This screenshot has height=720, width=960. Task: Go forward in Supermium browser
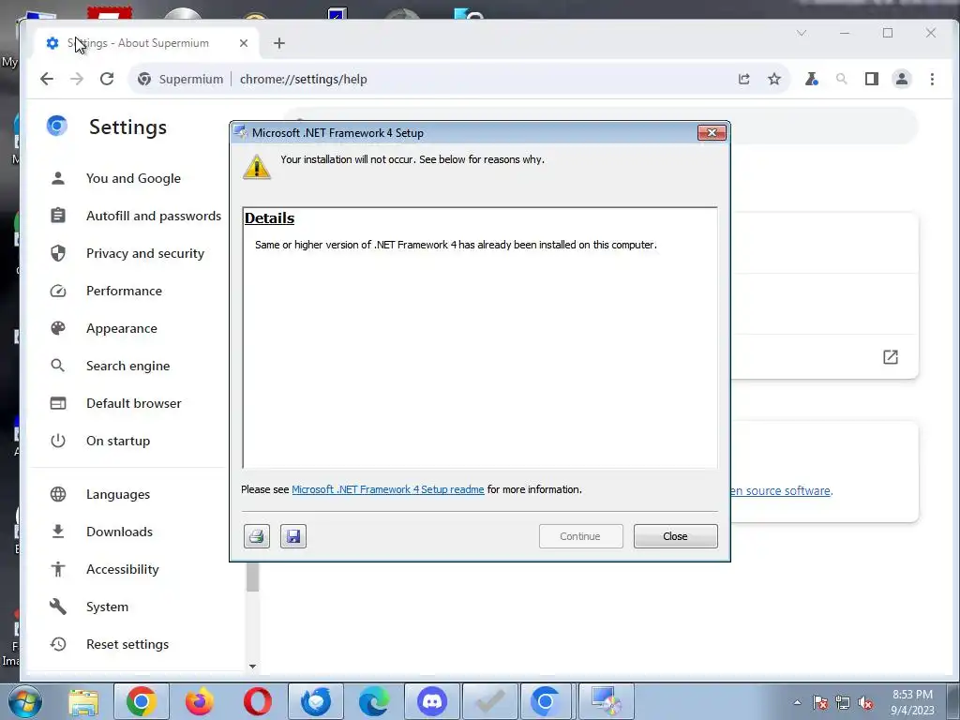click(77, 79)
